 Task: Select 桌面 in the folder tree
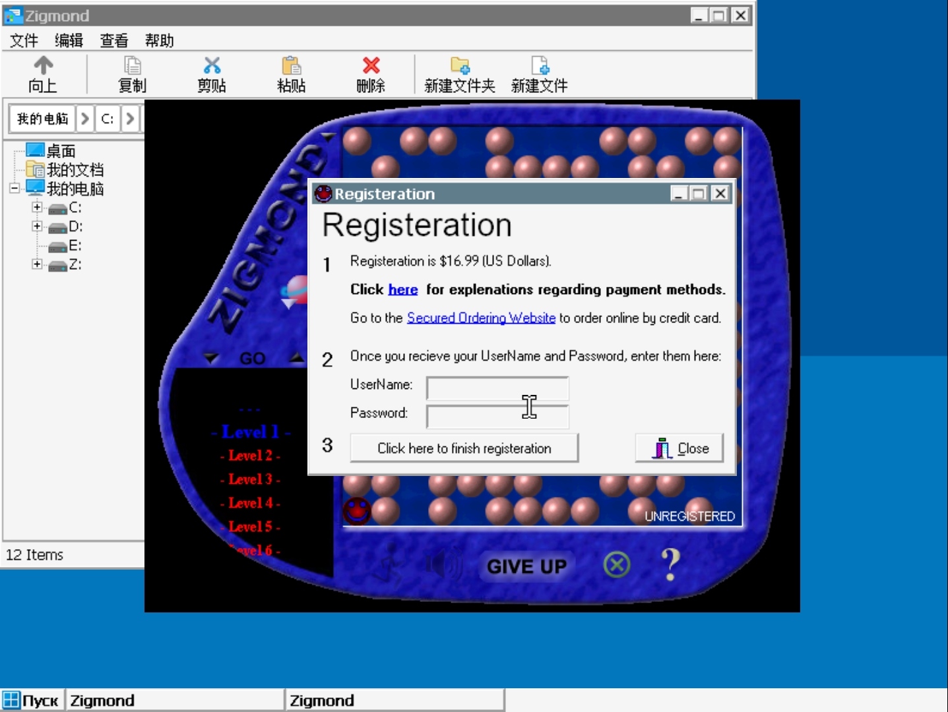(61, 151)
